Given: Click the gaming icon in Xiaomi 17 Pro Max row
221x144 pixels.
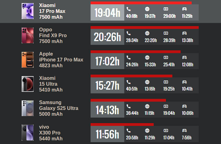Looking at the screenshot, I should [x=184, y=9].
